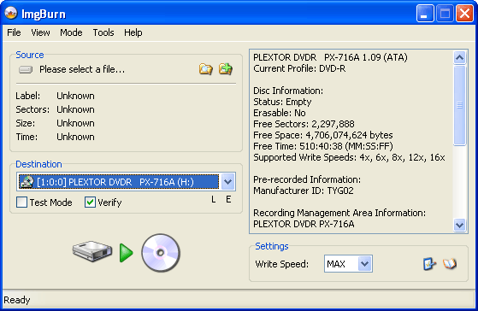
Task: Click 'Free Sectors: 2,297,888' line
Action: (x=304, y=124)
